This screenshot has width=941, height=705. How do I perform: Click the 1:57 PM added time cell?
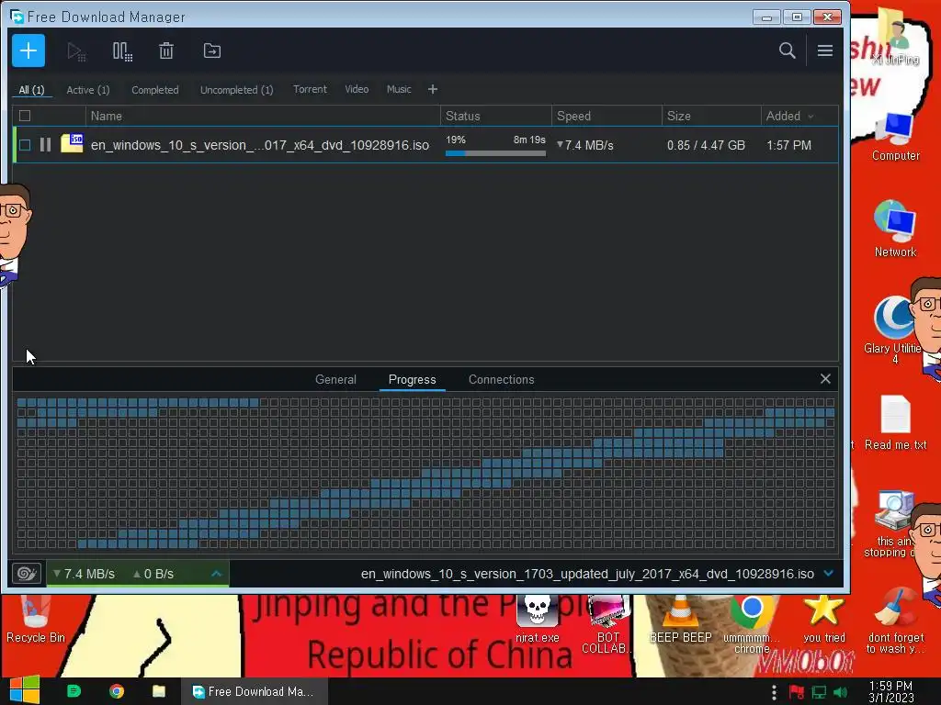pos(788,145)
